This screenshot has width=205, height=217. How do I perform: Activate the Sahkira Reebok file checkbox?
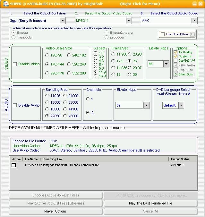pyautogui.click(x=13, y=165)
